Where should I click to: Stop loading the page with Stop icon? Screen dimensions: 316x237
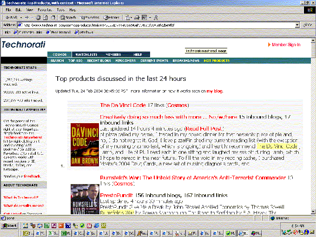click(x=38, y=18)
